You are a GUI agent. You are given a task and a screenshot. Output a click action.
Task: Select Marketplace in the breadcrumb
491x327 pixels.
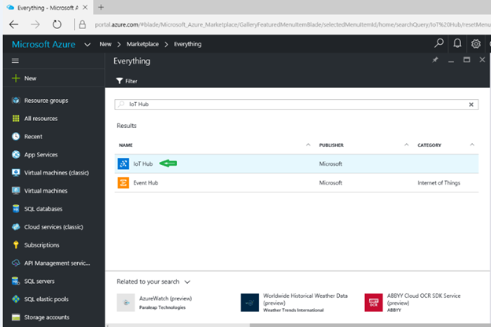[147, 44]
